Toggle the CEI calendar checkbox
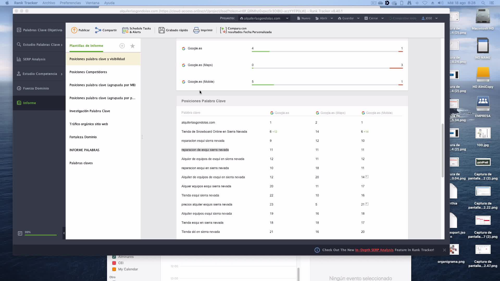 point(114,263)
